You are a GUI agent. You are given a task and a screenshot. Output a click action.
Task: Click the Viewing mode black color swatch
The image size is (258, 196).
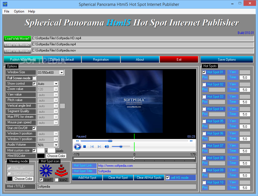click(10, 179)
